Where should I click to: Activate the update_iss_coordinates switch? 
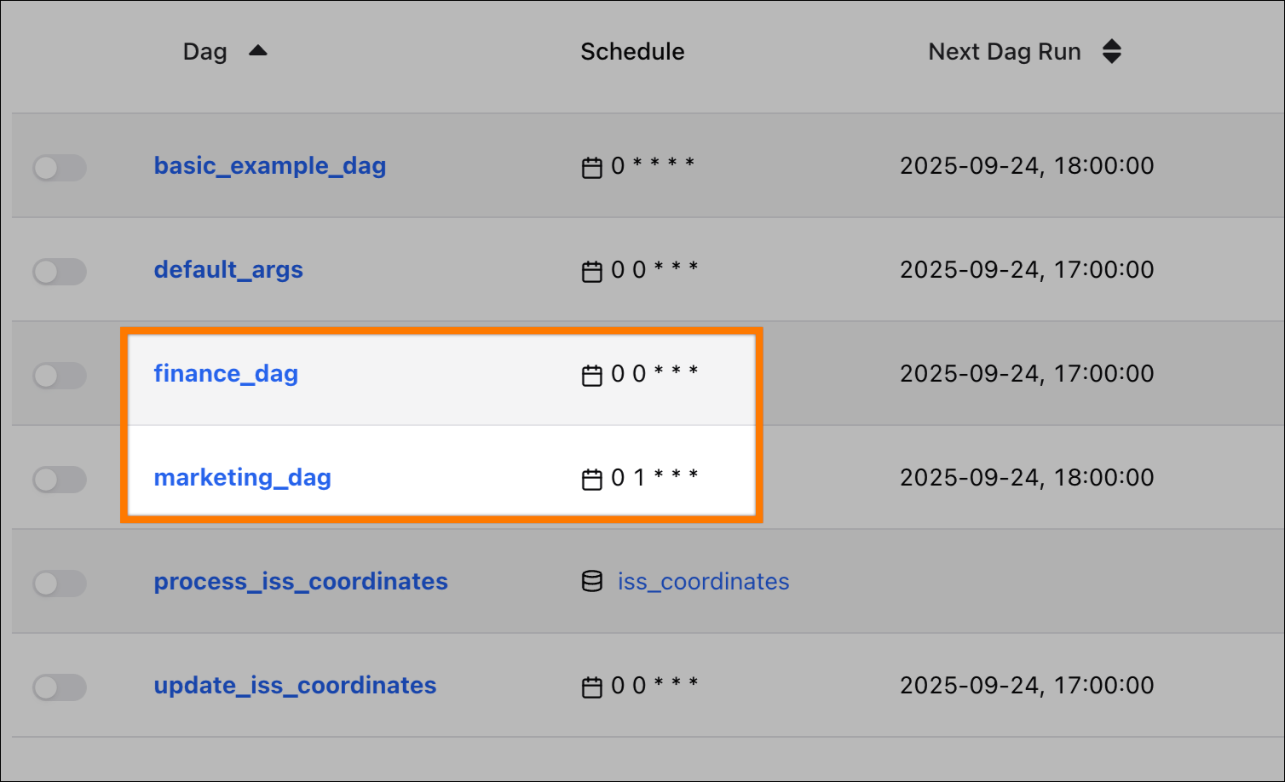pyautogui.click(x=59, y=687)
